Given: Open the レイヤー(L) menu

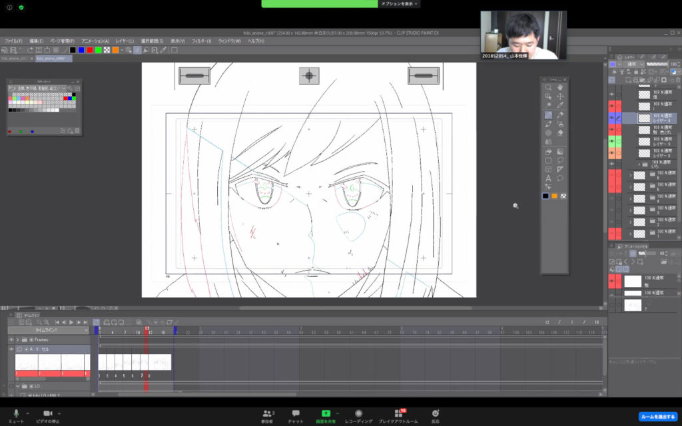Looking at the screenshot, I should (x=125, y=41).
